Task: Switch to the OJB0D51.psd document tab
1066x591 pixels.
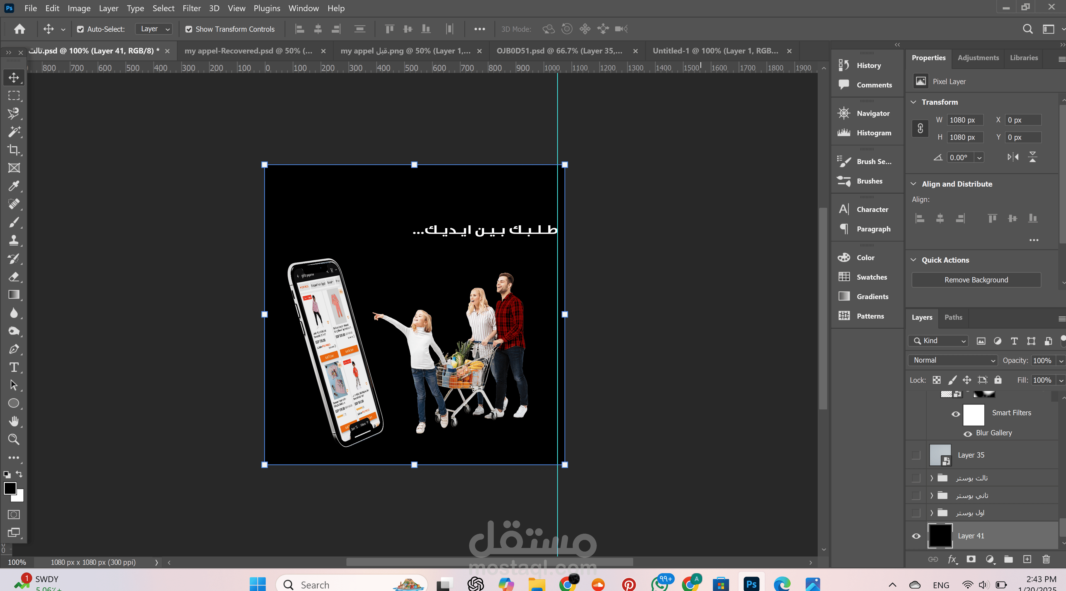Action: coord(560,51)
